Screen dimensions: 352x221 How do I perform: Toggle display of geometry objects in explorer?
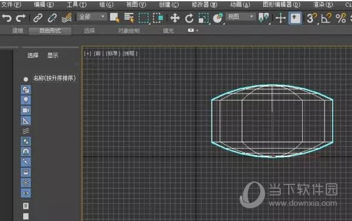[x=26, y=89]
